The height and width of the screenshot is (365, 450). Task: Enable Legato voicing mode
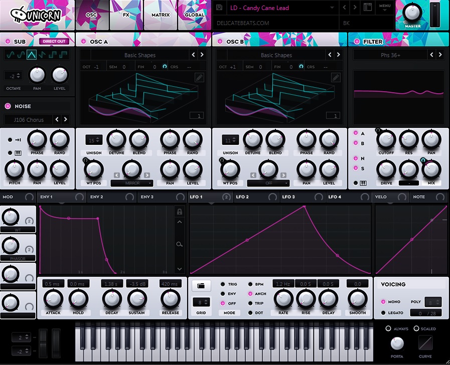coord(384,313)
